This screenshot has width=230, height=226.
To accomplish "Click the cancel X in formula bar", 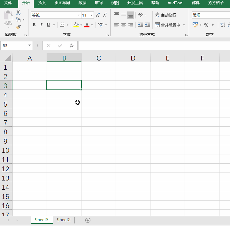I will pyautogui.click(x=49, y=46).
